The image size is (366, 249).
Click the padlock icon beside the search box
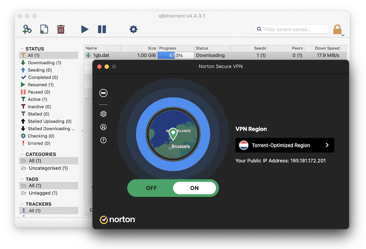tap(337, 29)
